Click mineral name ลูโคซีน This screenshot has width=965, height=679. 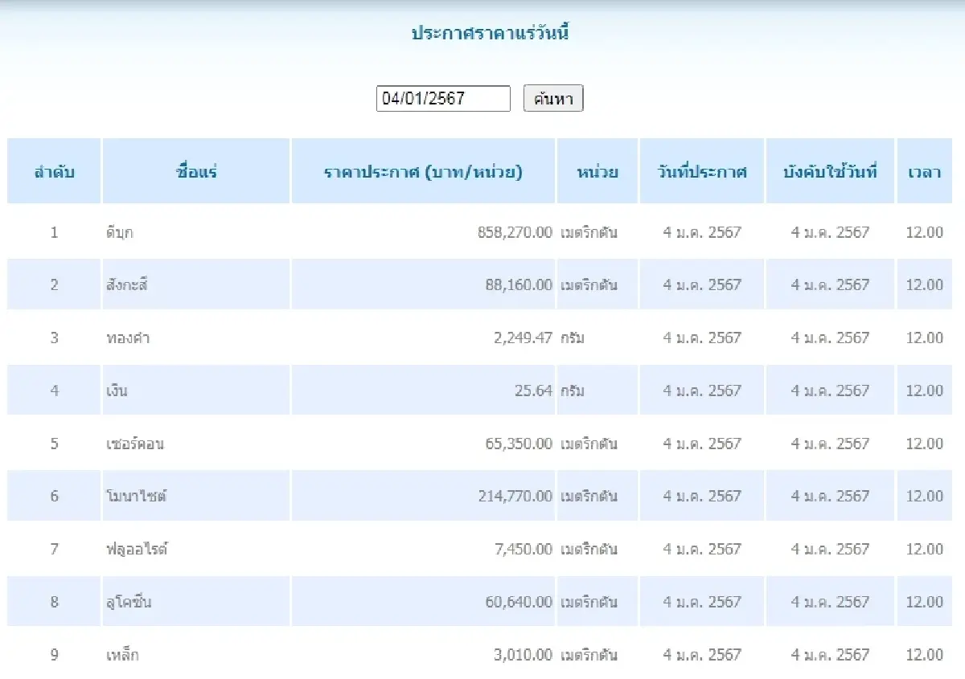(128, 602)
